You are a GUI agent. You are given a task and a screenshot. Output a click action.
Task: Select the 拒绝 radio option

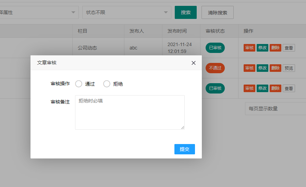point(107,84)
